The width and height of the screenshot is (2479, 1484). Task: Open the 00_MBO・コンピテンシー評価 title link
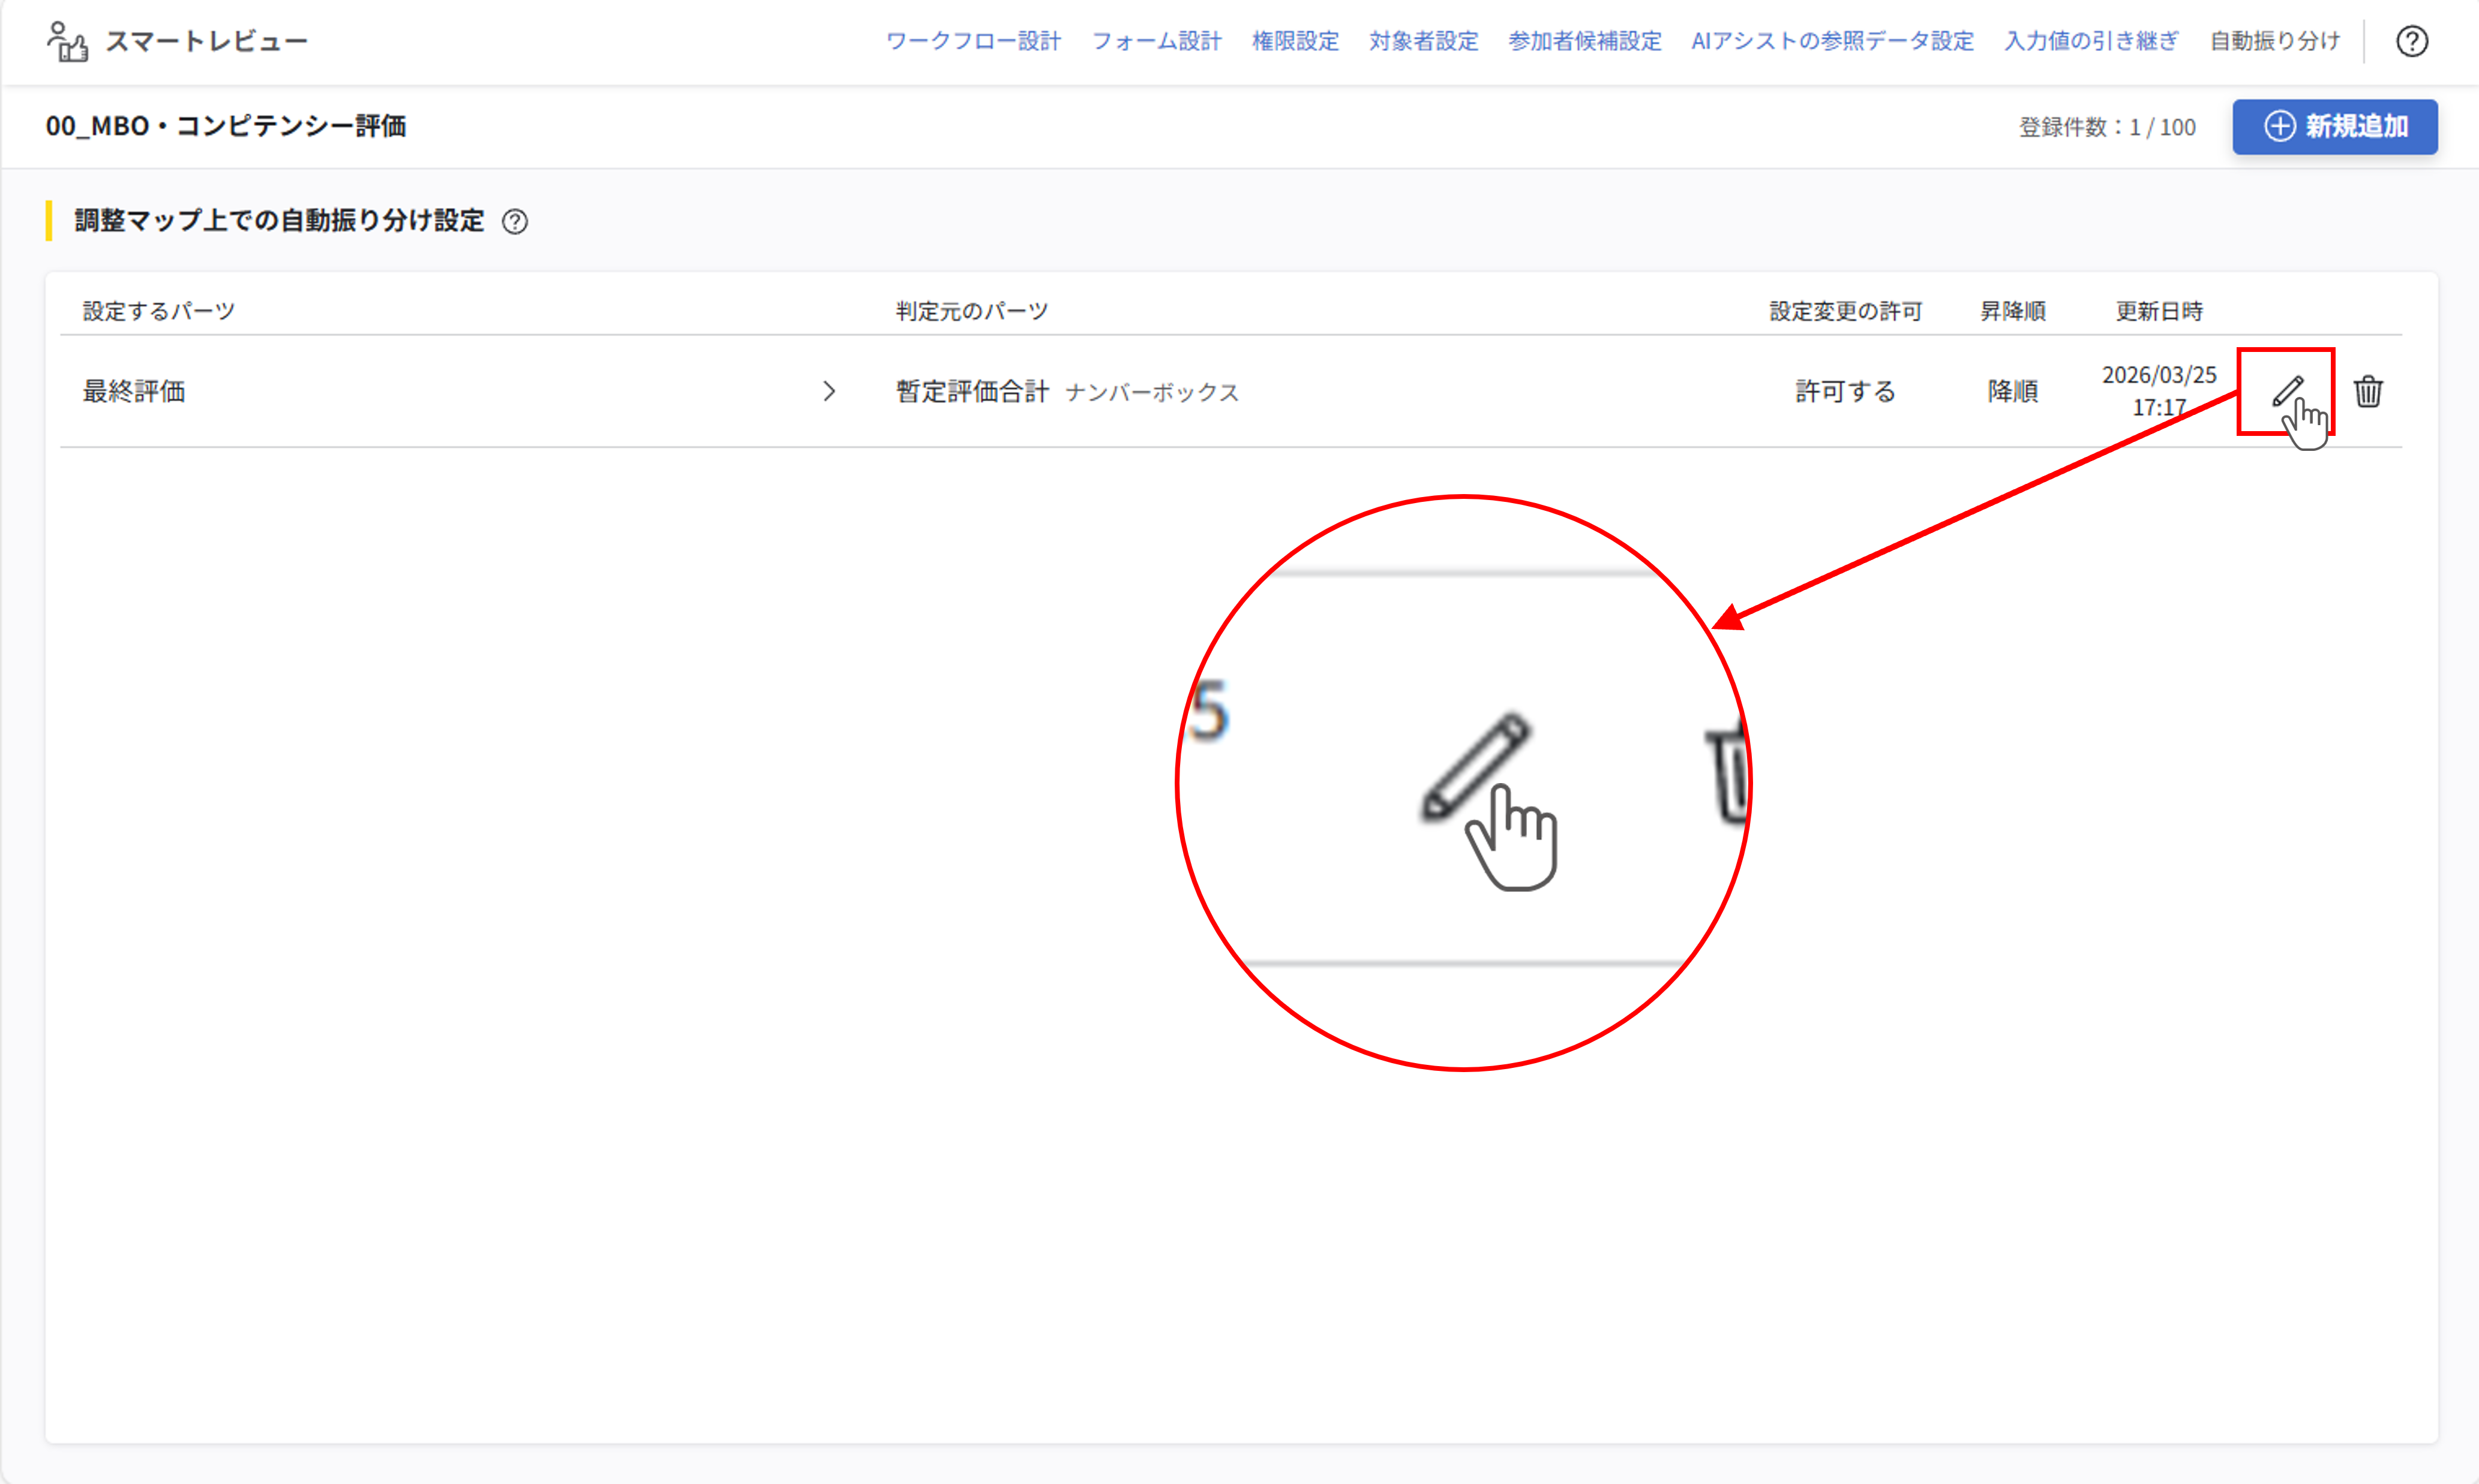(x=226, y=126)
